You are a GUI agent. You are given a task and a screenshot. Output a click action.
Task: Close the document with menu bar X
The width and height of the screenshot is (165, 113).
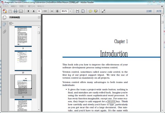point(162,6)
